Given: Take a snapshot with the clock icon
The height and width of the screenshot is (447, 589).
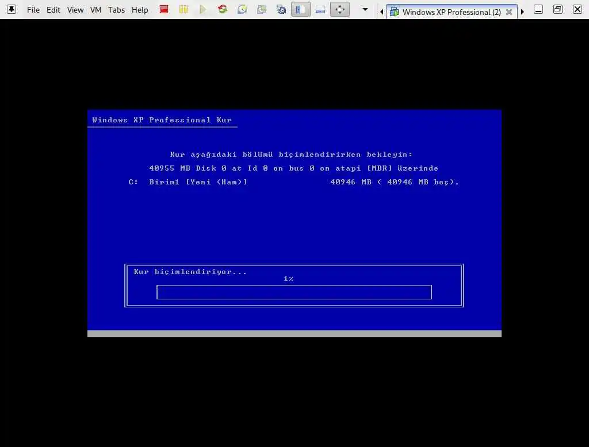Looking at the screenshot, I should (x=242, y=9).
